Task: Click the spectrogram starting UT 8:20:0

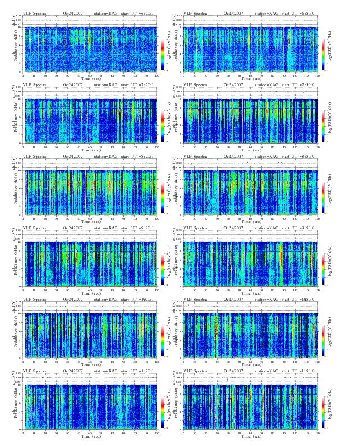Action: coord(90,192)
